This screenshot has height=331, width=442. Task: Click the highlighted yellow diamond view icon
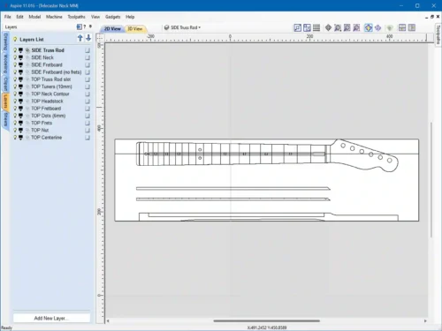[x=369, y=27]
